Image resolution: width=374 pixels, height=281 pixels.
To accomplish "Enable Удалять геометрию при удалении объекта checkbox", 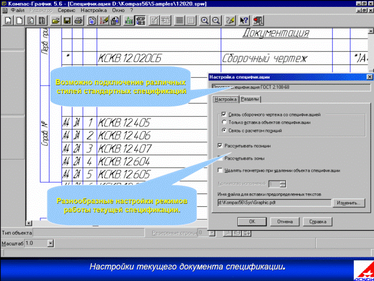I will pos(220,170).
